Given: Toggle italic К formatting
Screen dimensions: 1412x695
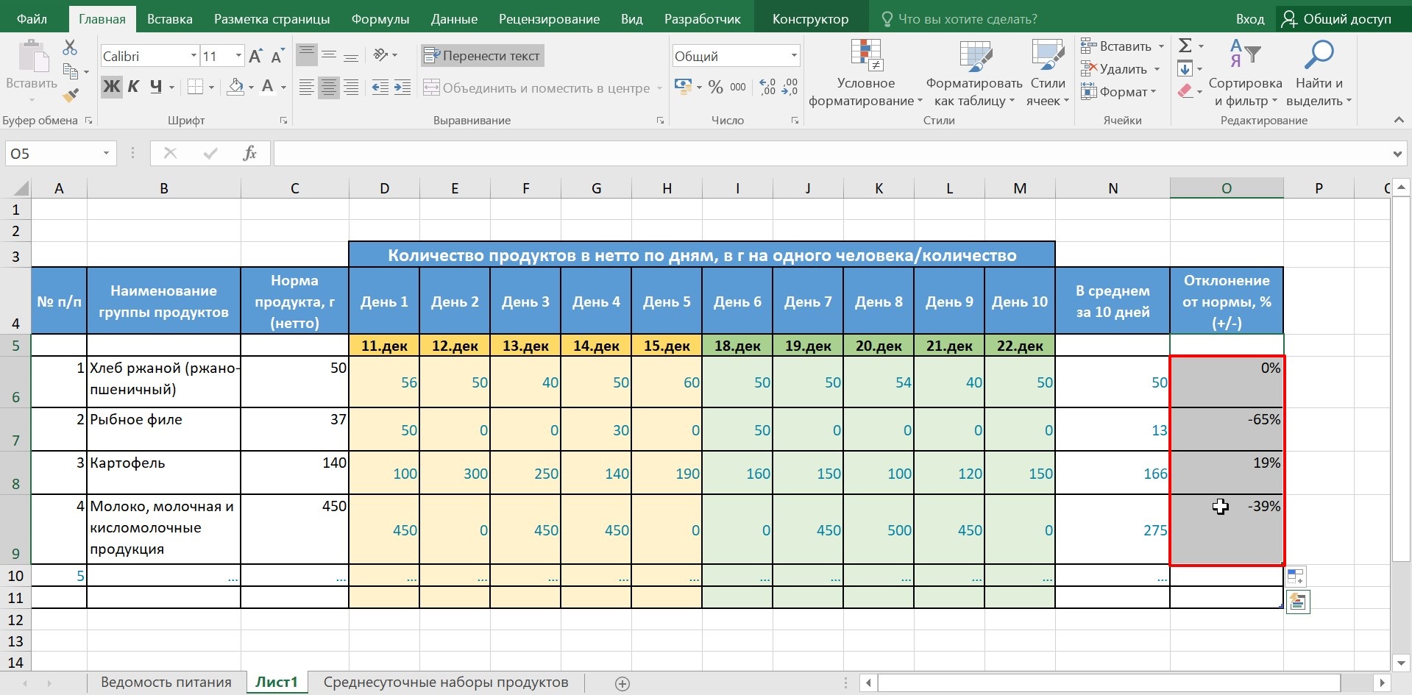Looking at the screenshot, I should tap(133, 87).
